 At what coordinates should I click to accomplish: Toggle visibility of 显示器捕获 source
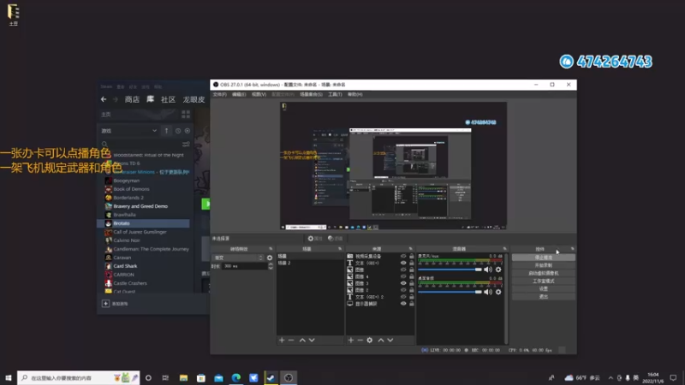403,304
